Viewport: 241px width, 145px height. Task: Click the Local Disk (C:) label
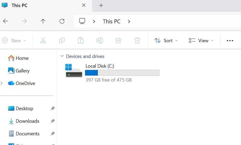click(x=100, y=66)
